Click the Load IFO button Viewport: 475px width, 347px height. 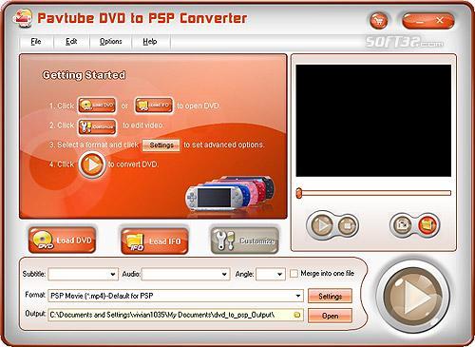[x=155, y=241]
